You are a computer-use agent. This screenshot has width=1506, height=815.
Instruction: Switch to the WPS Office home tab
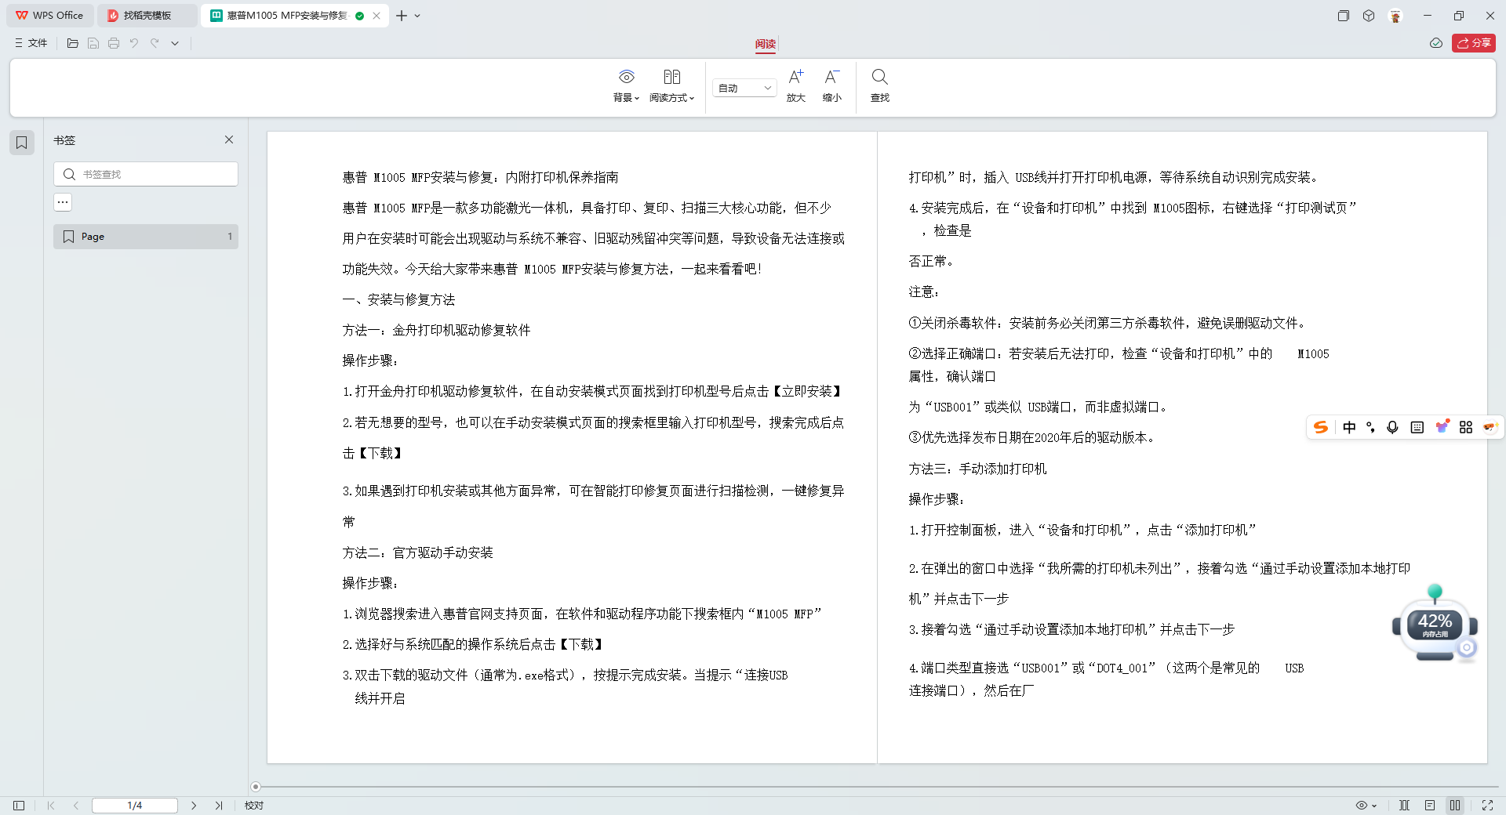(x=49, y=16)
